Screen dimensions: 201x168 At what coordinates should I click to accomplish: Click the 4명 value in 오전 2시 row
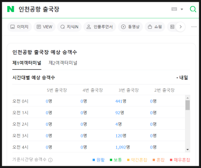(x=119, y=124)
